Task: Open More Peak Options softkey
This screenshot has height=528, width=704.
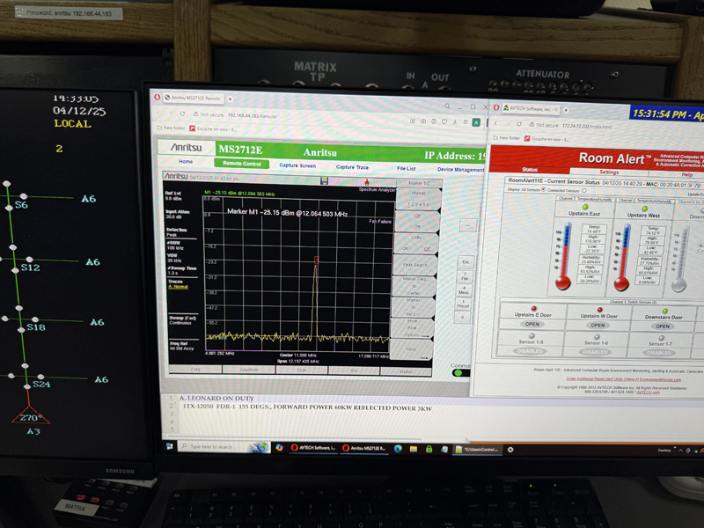Action: 412,328
